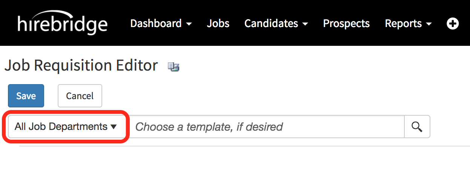Navigate to Prospects
The width and height of the screenshot is (470, 169).
click(346, 24)
